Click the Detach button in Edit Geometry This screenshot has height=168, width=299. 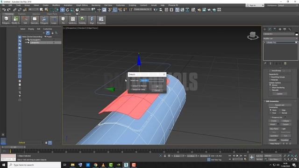tap(285, 125)
